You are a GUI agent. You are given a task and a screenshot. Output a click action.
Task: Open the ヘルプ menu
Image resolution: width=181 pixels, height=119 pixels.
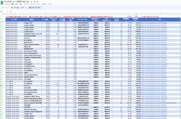pos(50,4)
